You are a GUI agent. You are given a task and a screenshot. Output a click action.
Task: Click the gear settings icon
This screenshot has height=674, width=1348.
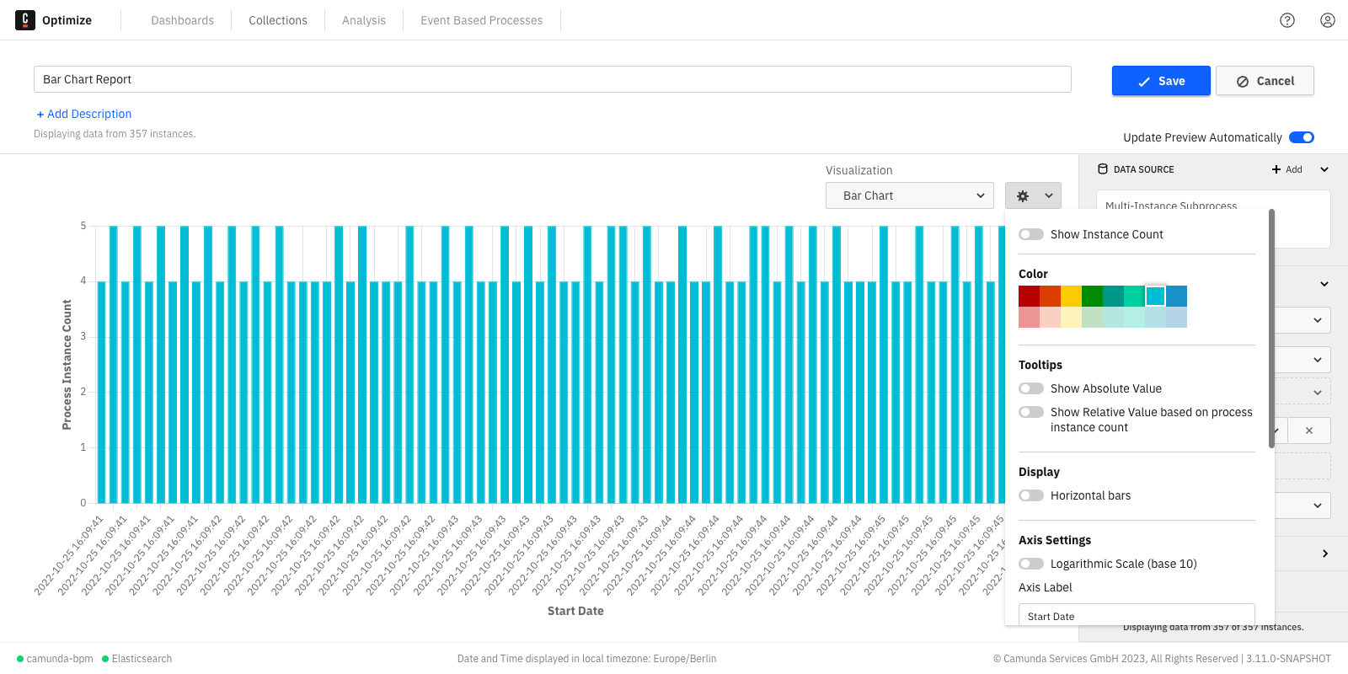click(x=1023, y=195)
